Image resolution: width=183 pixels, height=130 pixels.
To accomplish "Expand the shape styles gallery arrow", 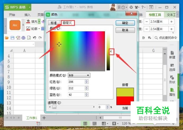I will tap(23, 25).
